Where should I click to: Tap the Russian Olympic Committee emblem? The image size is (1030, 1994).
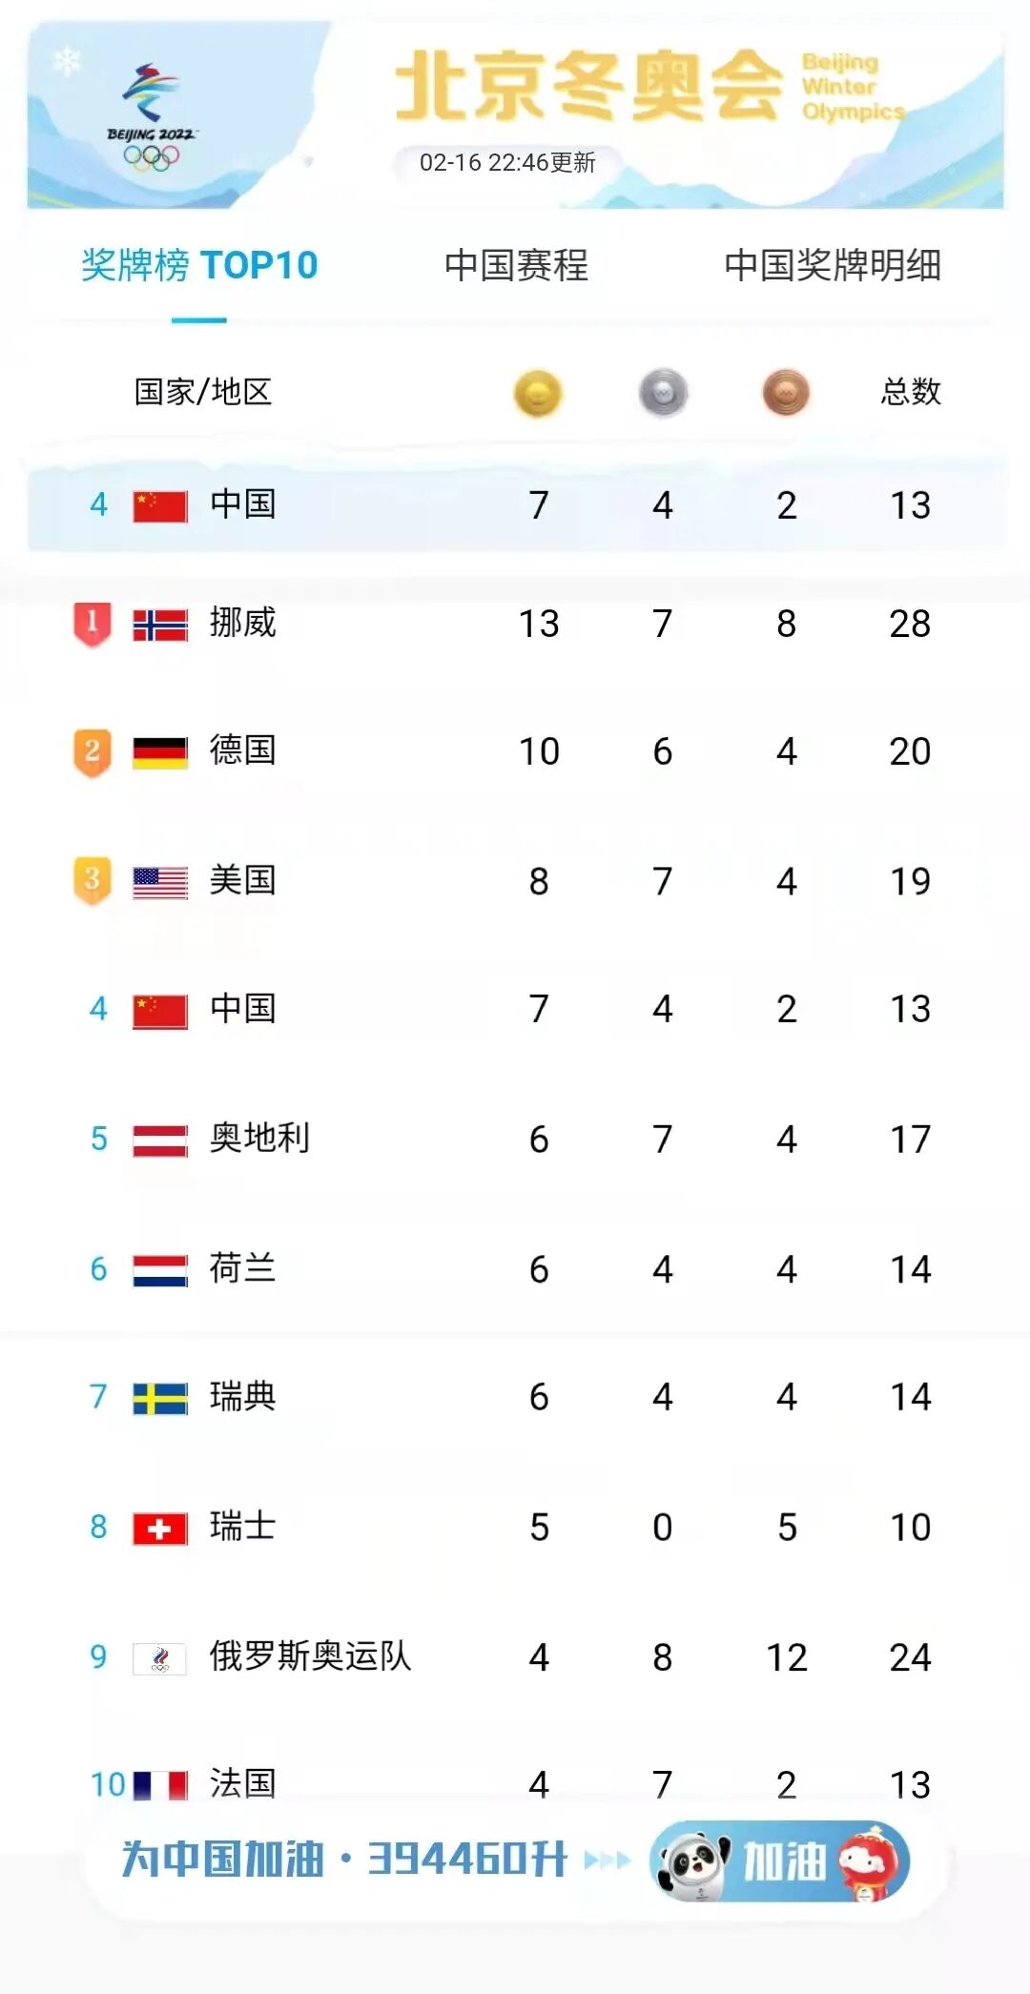(160, 1658)
